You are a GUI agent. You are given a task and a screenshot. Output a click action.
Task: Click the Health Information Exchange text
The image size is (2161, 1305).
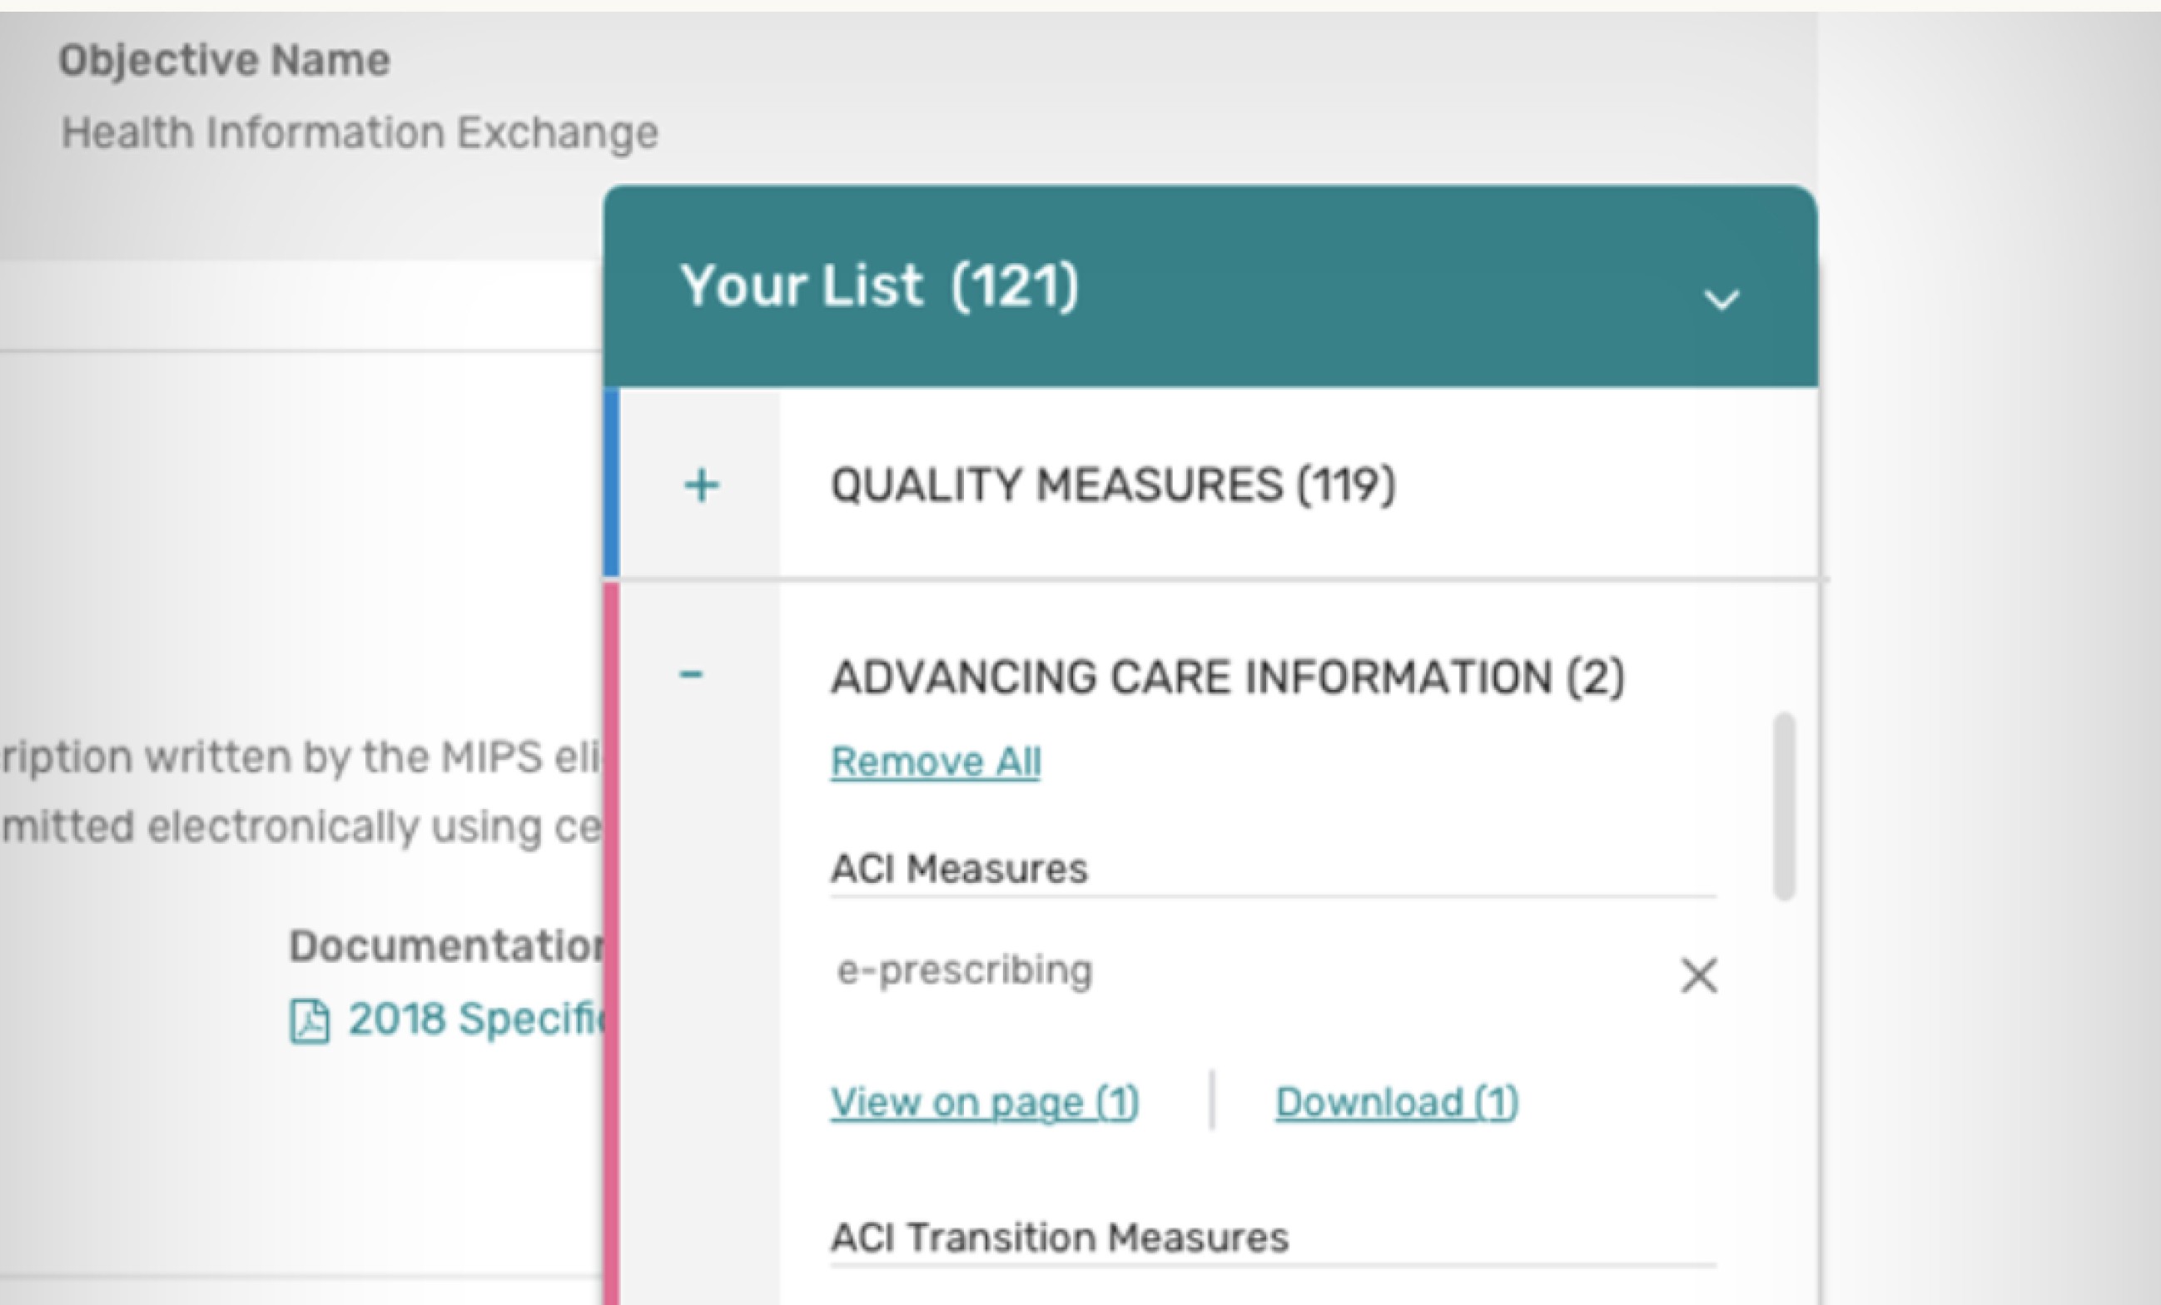pos(360,133)
